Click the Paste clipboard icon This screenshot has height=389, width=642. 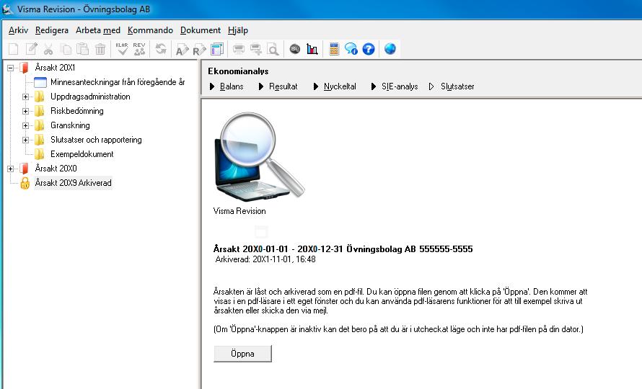83,49
